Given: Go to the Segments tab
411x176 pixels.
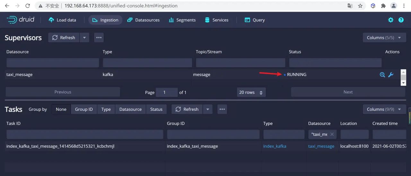Looking at the screenshot, I should click(x=182, y=20).
